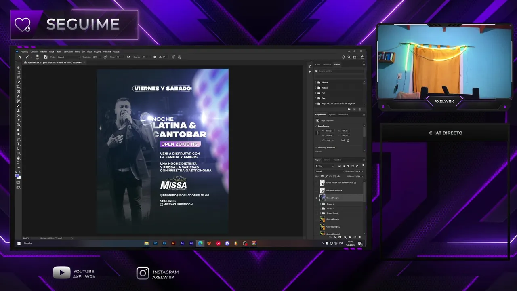Add a layer mask from Layers panel
Viewport: 517px width, 291px height.
[x=340, y=237]
